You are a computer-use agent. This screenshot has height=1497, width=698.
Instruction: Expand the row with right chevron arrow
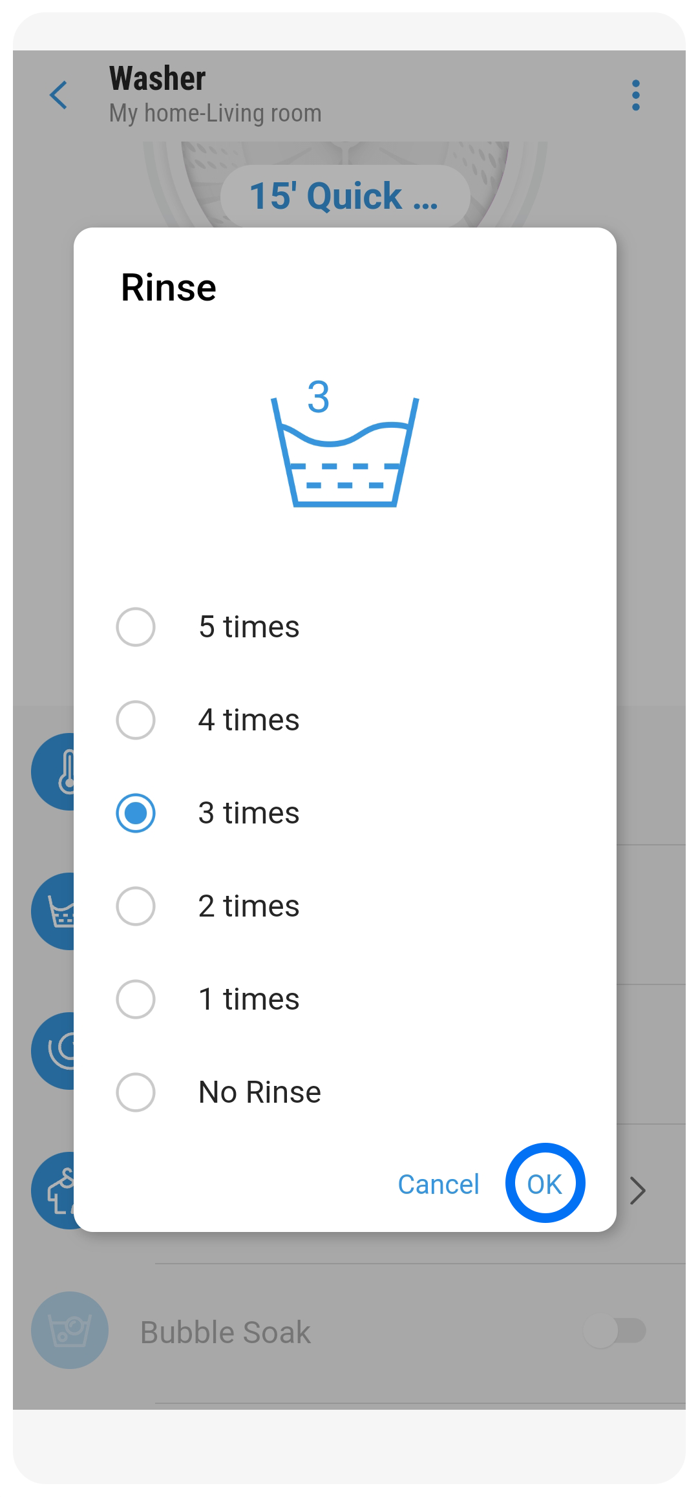638,1191
